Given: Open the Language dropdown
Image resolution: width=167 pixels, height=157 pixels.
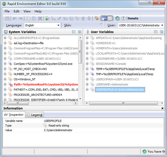Looking at the screenshot, I should (58, 25).
